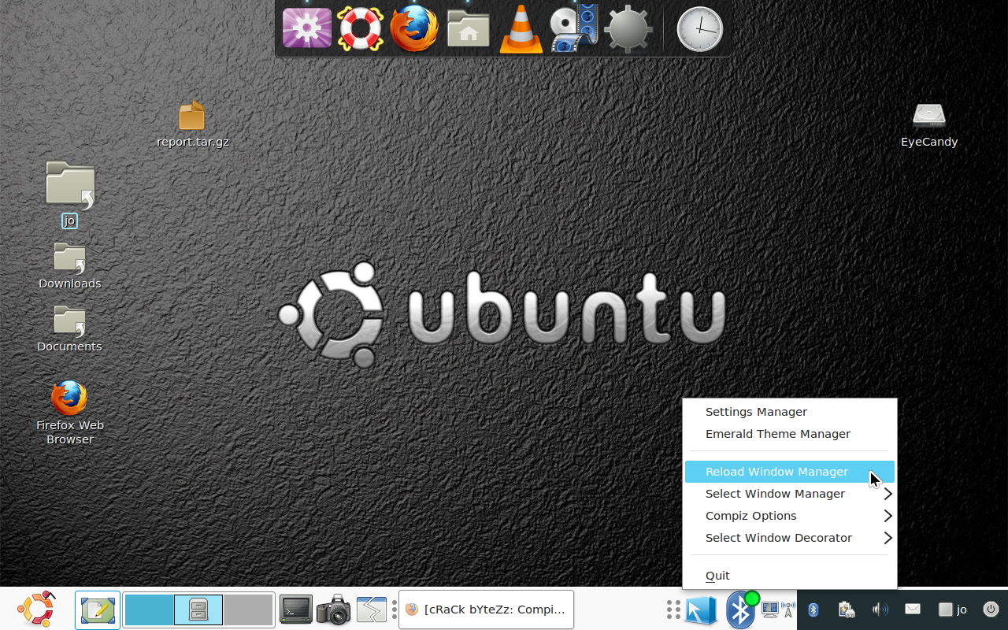Adjust volume via the speaker tray icon
Screen dimensions: 1008x630
[x=878, y=609]
